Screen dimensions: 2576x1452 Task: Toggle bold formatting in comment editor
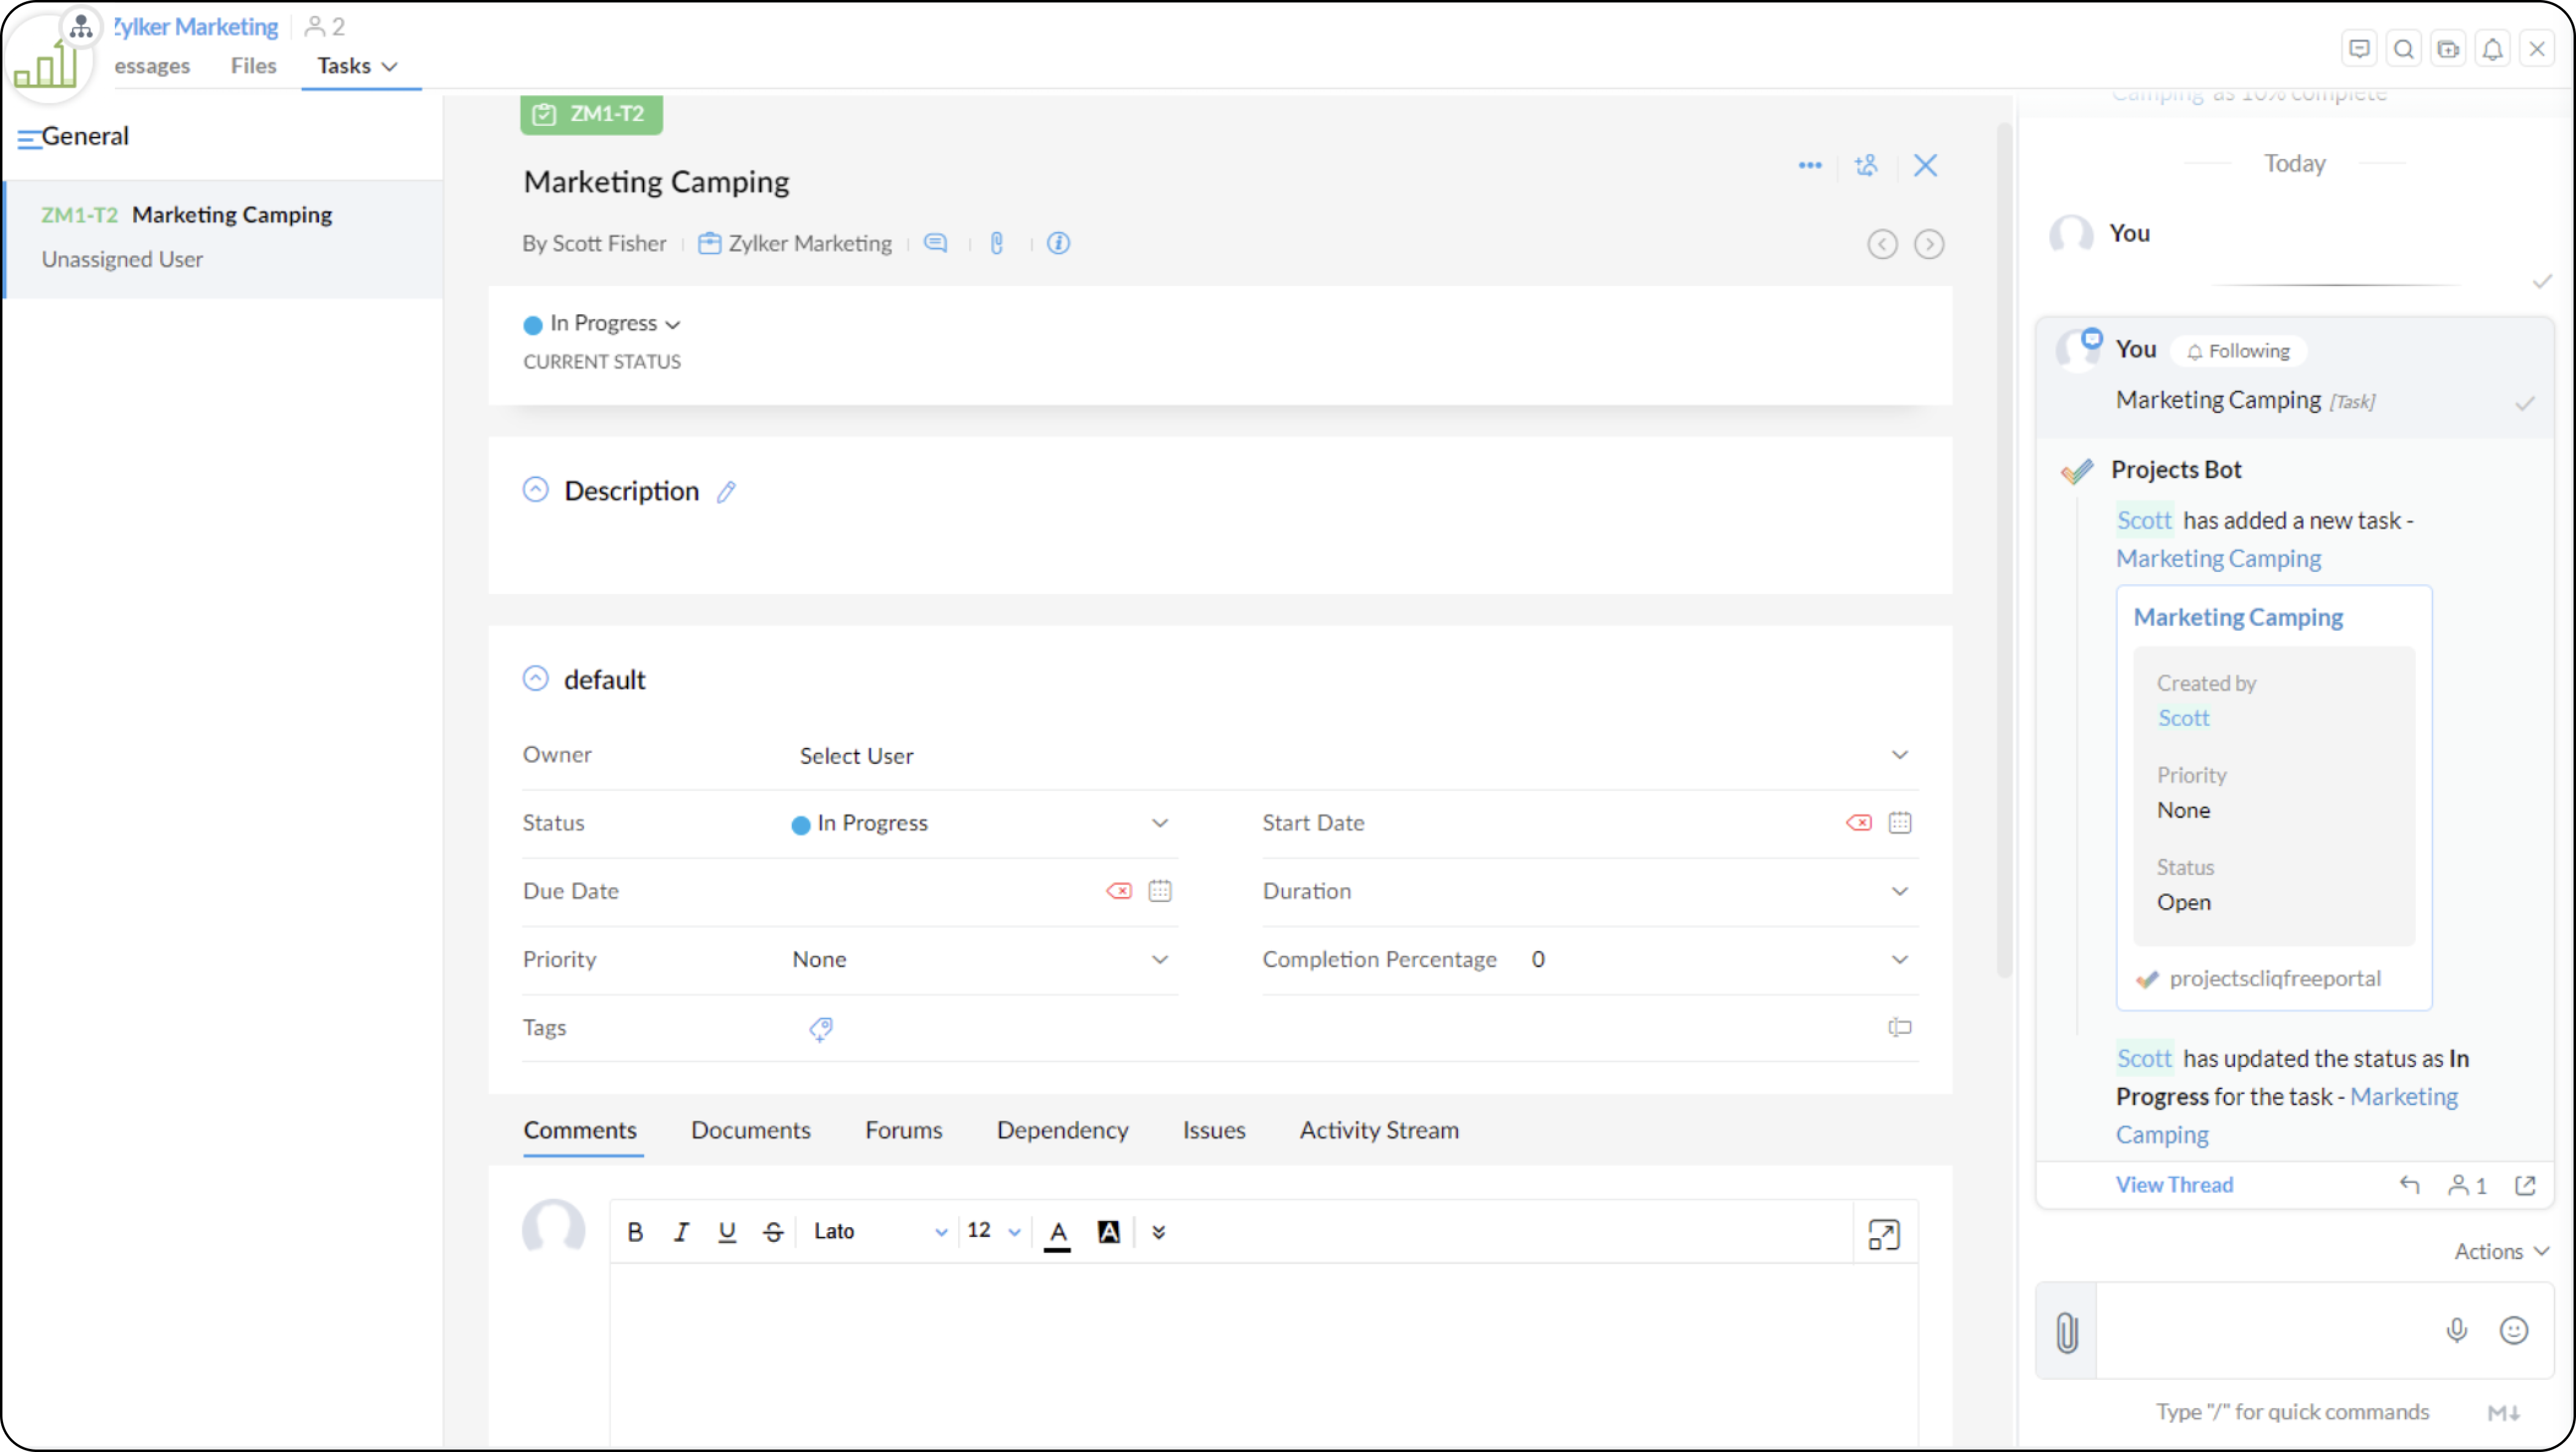635,1232
